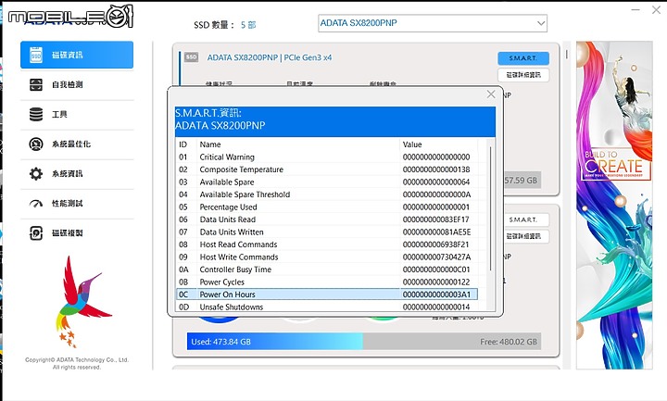667x401 pixels.
Task: Select the Available Spare Threshold row
Action: tap(326, 194)
